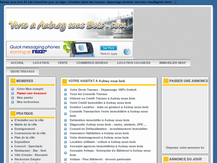Click the red Passer une Annonce link
This screenshot has width=217, height=163.
click(x=32, y=93)
